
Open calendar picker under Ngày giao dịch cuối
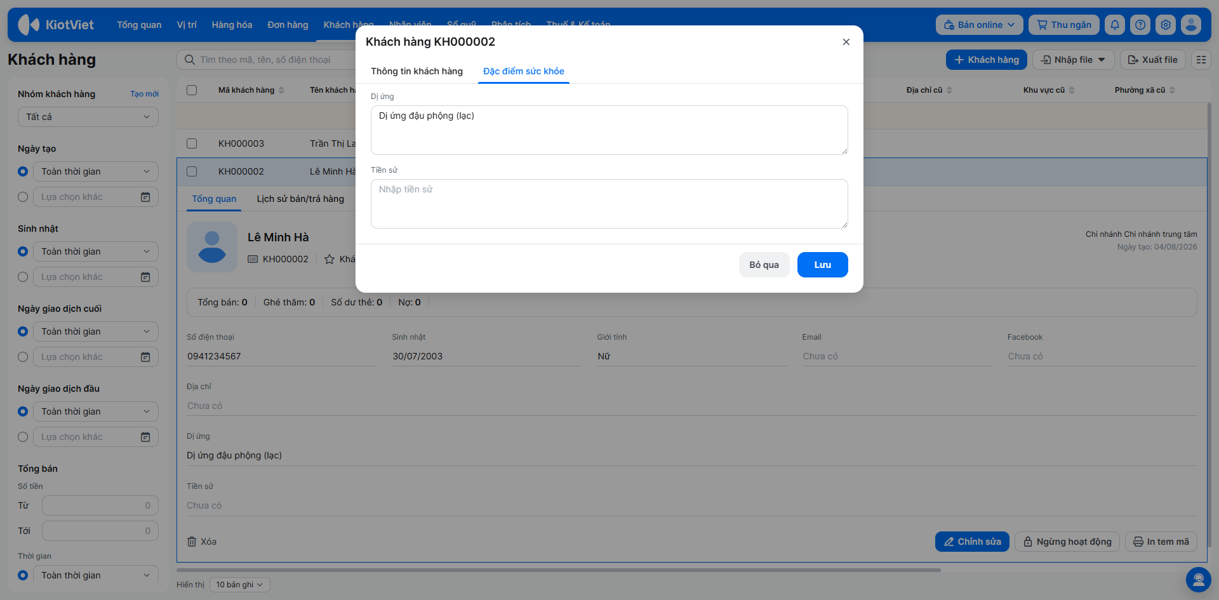coord(145,357)
